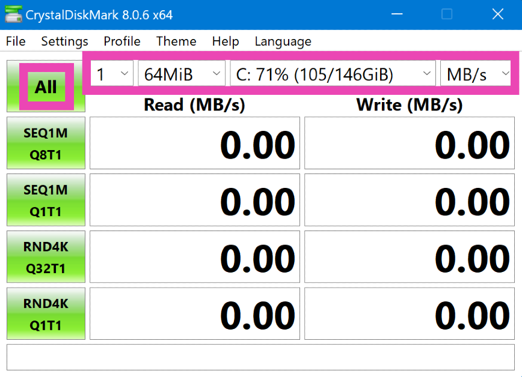Open the Settings menu
Viewport: 522px width, 377px height.
pyautogui.click(x=64, y=41)
